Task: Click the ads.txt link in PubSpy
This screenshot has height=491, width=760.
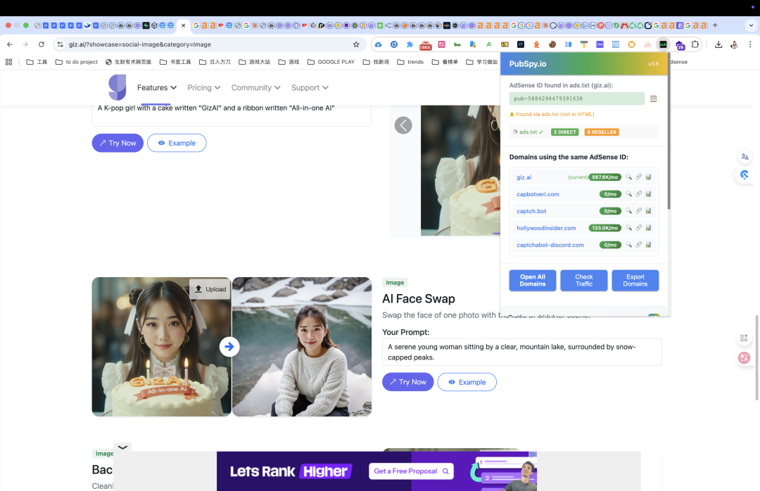Action: pos(528,132)
